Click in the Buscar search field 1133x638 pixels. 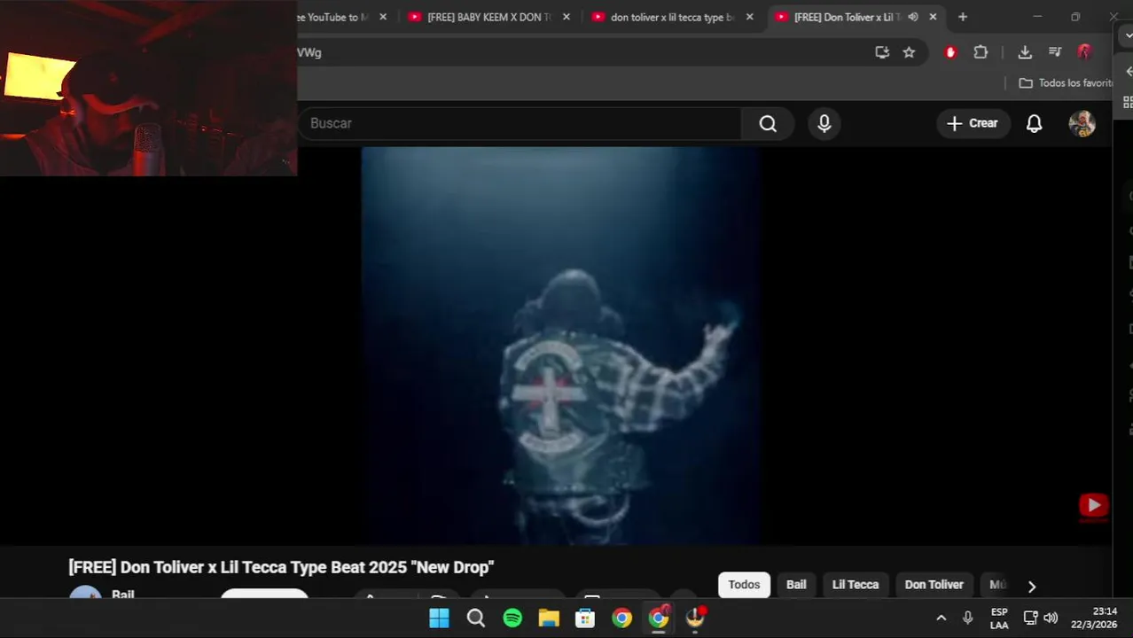point(519,124)
